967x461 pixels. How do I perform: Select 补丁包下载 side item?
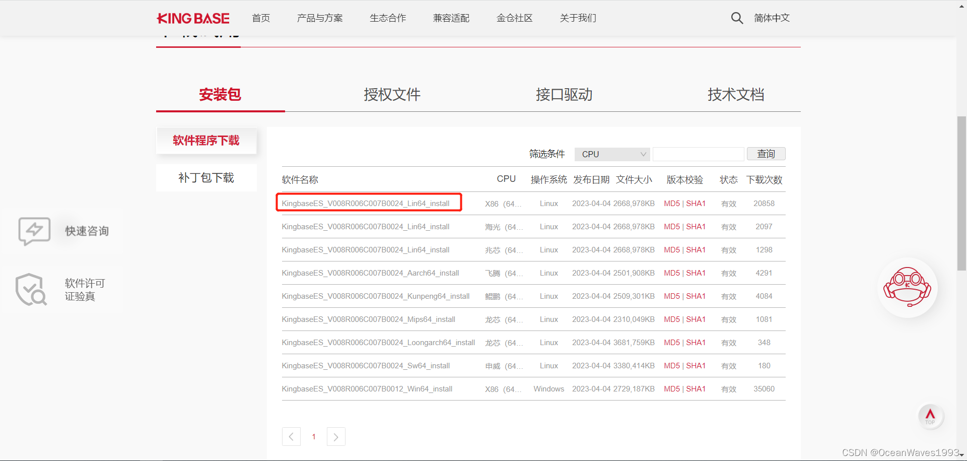(206, 178)
